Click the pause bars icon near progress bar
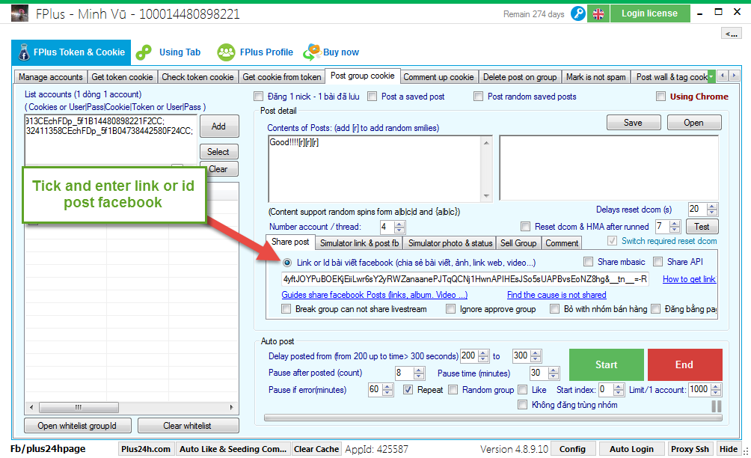Screen dimensions: 751x458 (x=716, y=406)
